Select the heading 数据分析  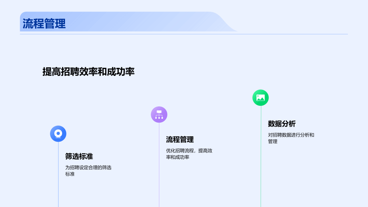tap(282, 124)
